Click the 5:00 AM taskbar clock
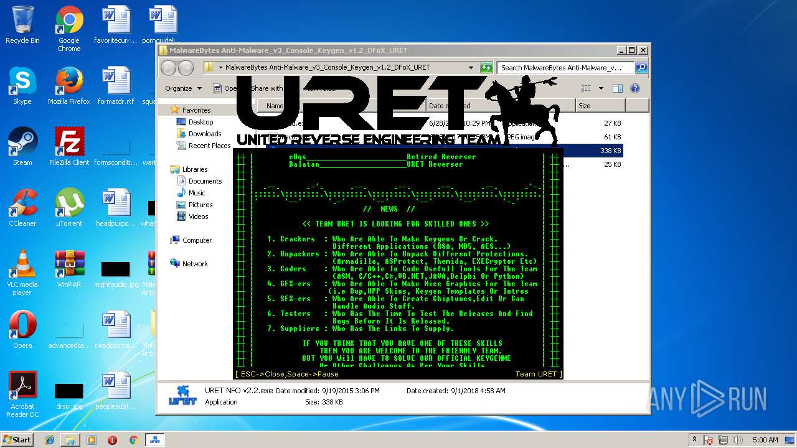Viewport: 797px width, 448px height. (765, 440)
